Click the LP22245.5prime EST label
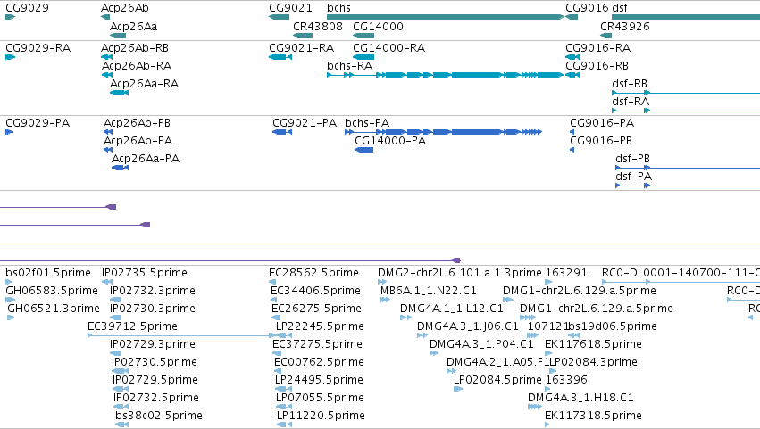This screenshot has width=760, height=429. (320, 326)
